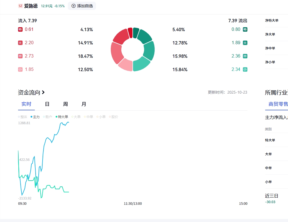Image resolution: width=288 pixels, height=222 pixels.
Task: Expand 资金流向 via its chevron arrow
Action: coord(43,93)
